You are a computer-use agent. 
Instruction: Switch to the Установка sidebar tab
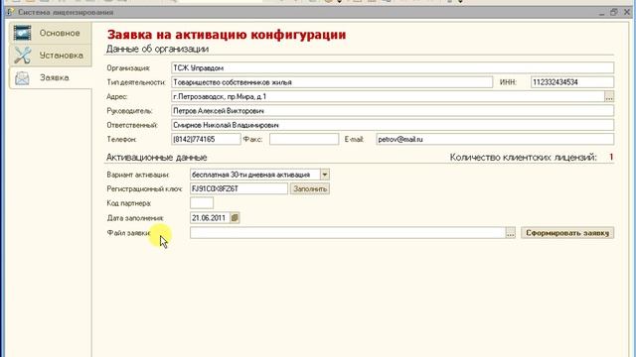point(51,56)
